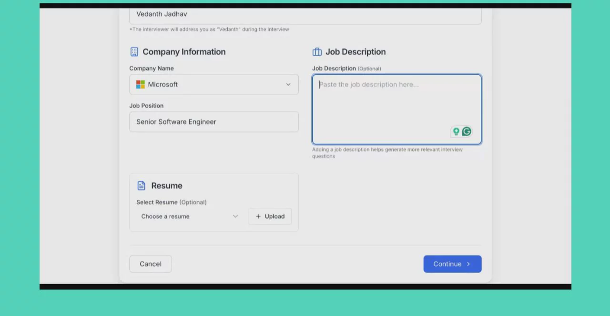Click the Resume document icon
The width and height of the screenshot is (610, 316).
coord(141,186)
